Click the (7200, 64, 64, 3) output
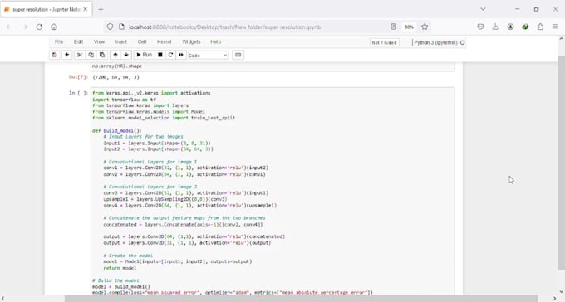Viewport: 565px width, 302px height. pyautogui.click(x=116, y=77)
